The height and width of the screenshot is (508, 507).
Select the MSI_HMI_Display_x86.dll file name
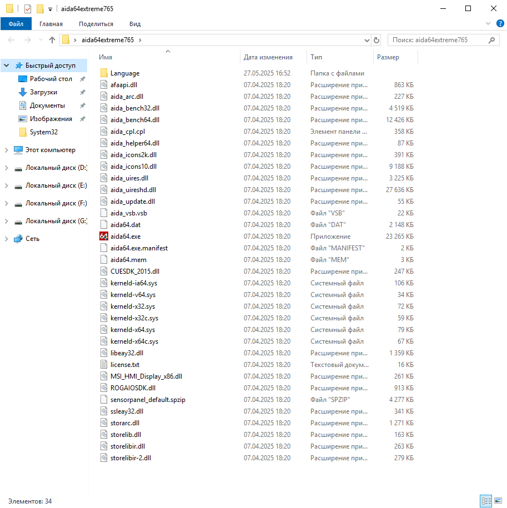[146, 376]
